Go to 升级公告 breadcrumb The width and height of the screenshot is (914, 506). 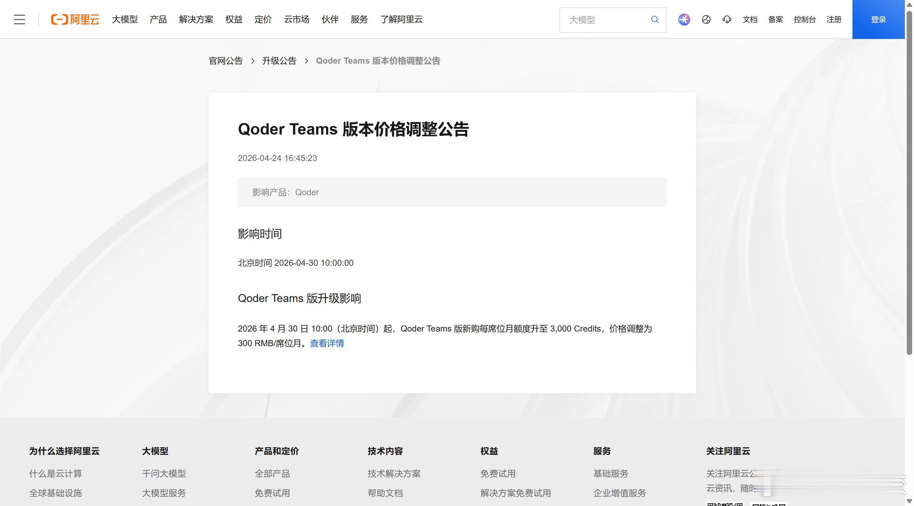(279, 61)
